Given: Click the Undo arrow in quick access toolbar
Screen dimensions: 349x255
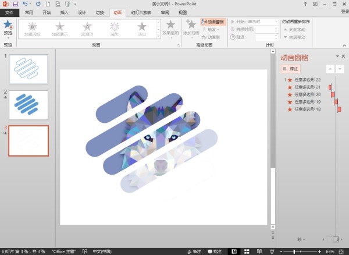Looking at the screenshot, I should (26, 3).
